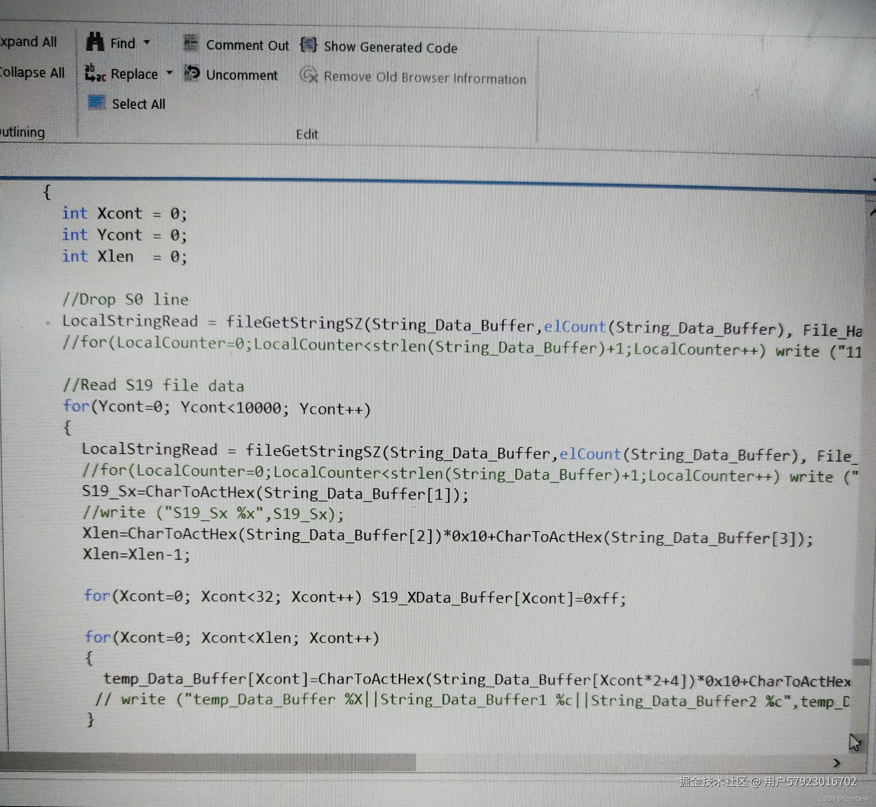Click the Uncomment icon
Screen dimensions: 876x807
pyautogui.click(x=192, y=73)
